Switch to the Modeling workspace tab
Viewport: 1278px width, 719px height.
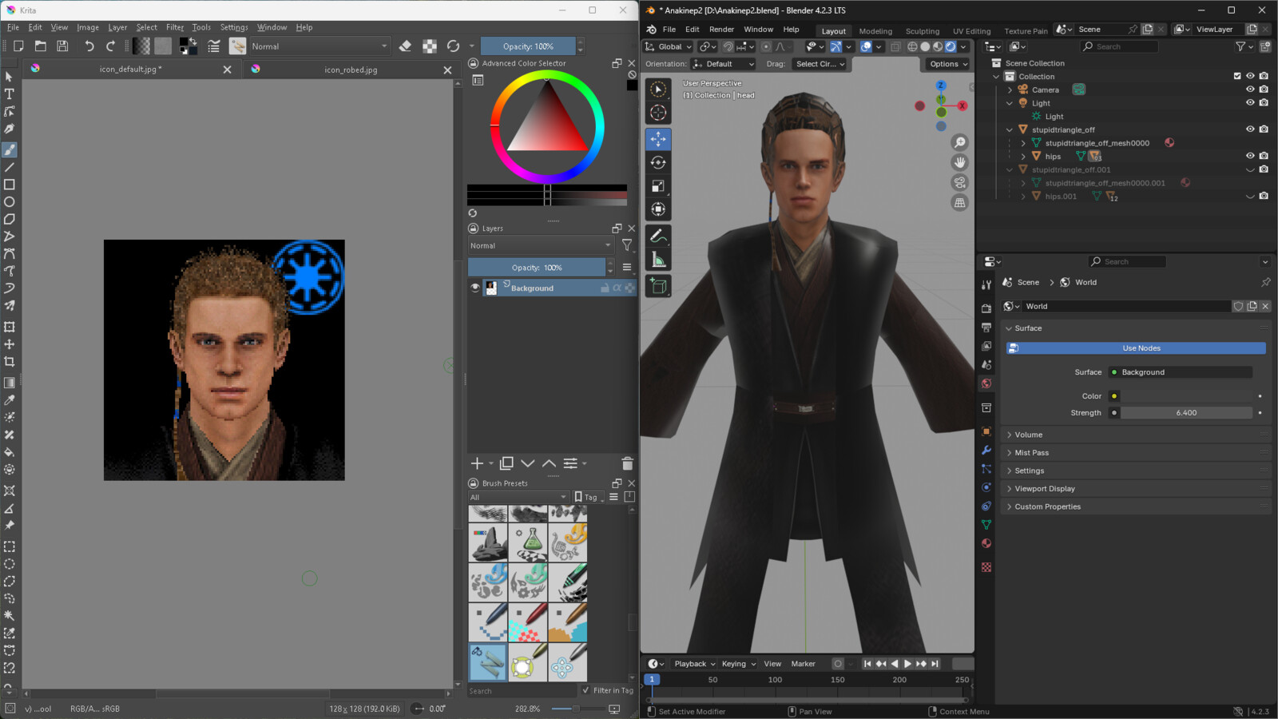(x=875, y=31)
